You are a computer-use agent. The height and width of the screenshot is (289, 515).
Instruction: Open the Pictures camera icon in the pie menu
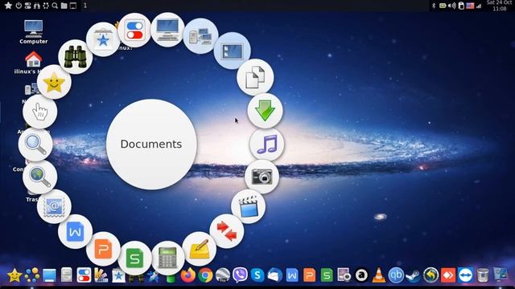[262, 177]
